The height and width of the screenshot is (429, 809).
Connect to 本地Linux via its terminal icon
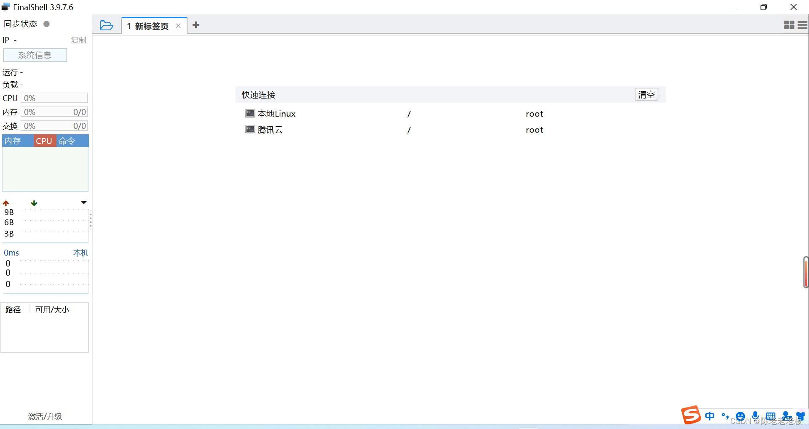(249, 113)
